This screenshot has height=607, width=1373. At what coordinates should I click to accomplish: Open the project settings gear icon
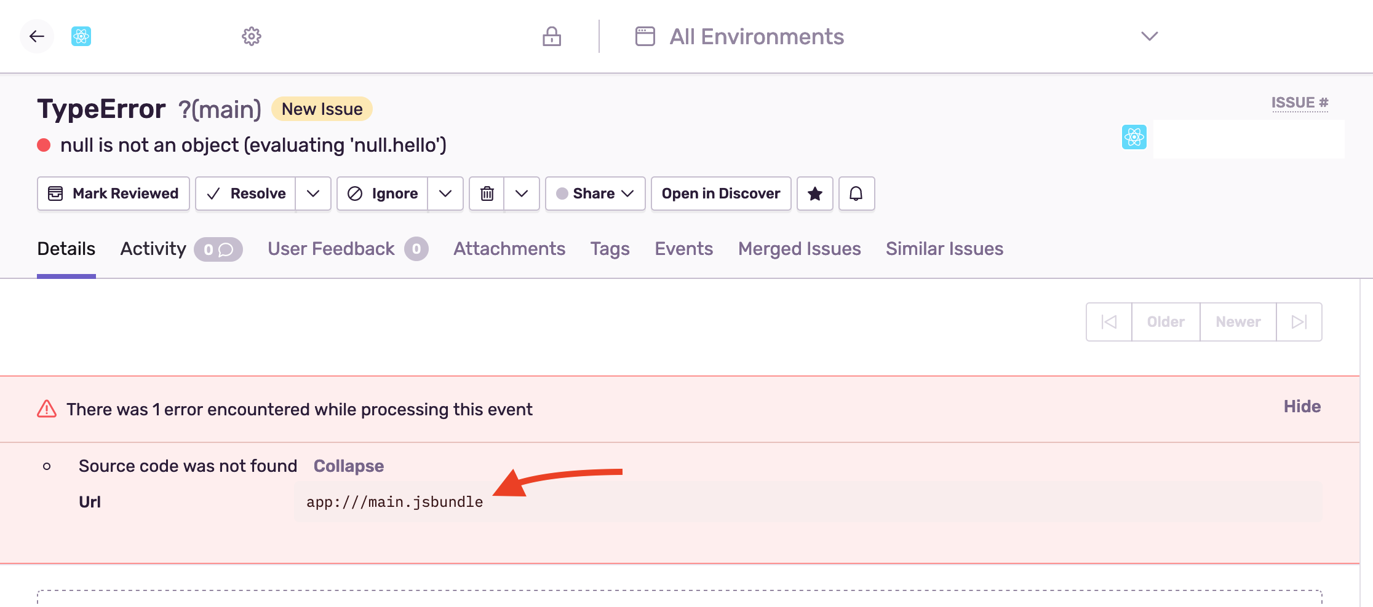pos(252,36)
